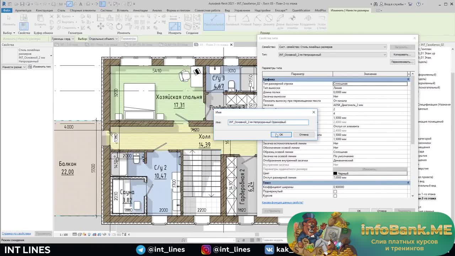Switch to the Вставить ribbon tab

tap(123, 10)
